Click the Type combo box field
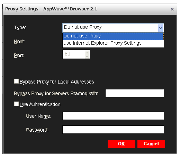The height and width of the screenshot is (157, 180). (113, 28)
